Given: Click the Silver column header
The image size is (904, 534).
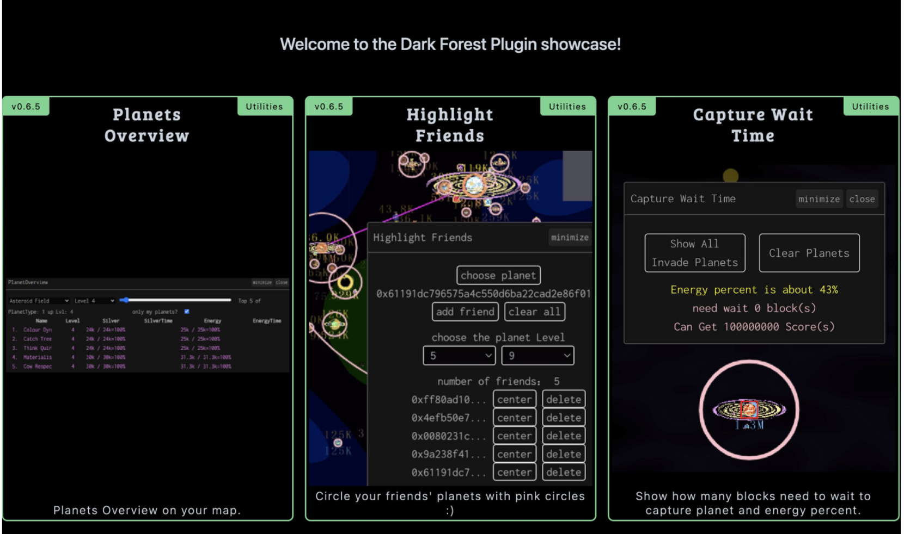Looking at the screenshot, I should pos(111,321).
